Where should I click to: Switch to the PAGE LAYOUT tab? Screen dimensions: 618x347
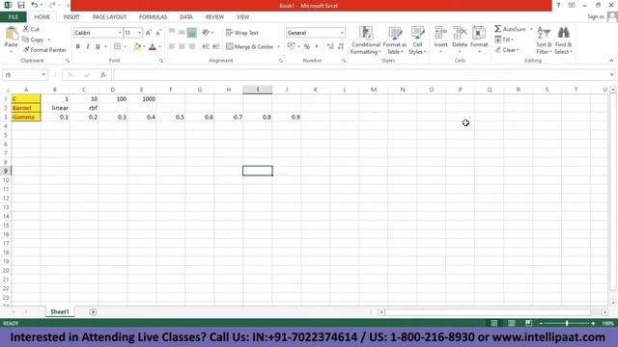tap(109, 17)
